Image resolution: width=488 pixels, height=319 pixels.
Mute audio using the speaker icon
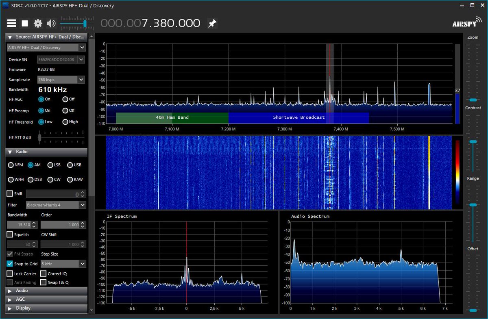[x=51, y=24]
